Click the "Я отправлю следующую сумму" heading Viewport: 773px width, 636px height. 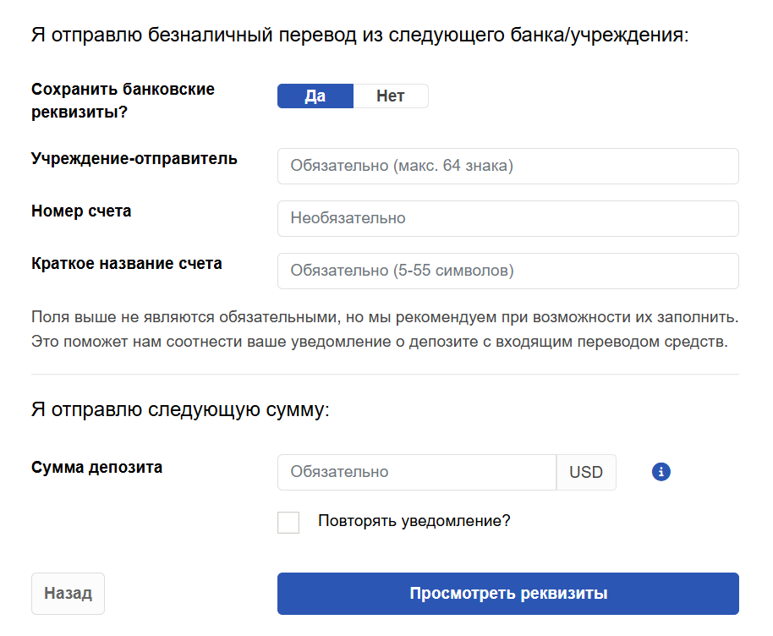(x=180, y=409)
